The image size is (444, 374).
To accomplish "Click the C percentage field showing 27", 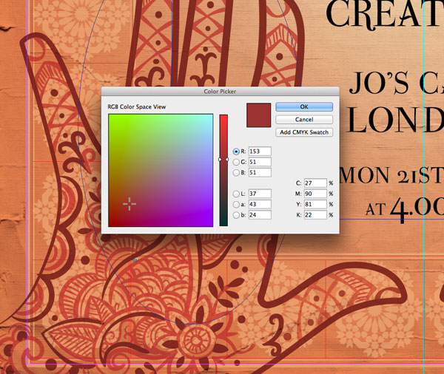I will click(315, 183).
